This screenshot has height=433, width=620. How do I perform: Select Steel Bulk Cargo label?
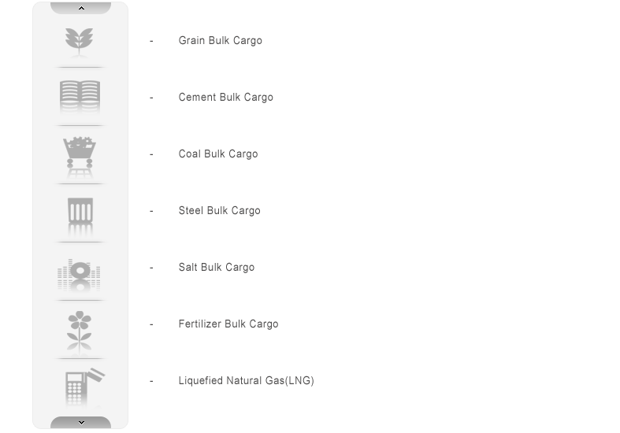220,210
